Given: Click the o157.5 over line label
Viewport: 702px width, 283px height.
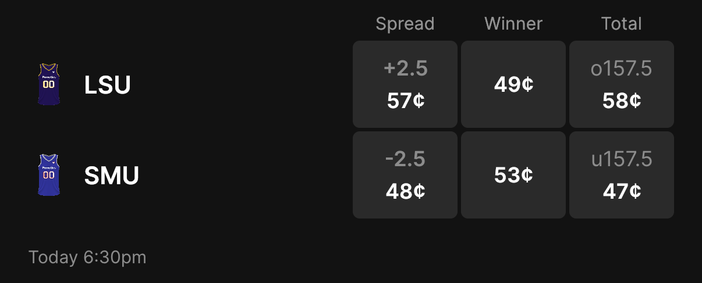Looking at the screenshot, I should [x=622, y=69].
